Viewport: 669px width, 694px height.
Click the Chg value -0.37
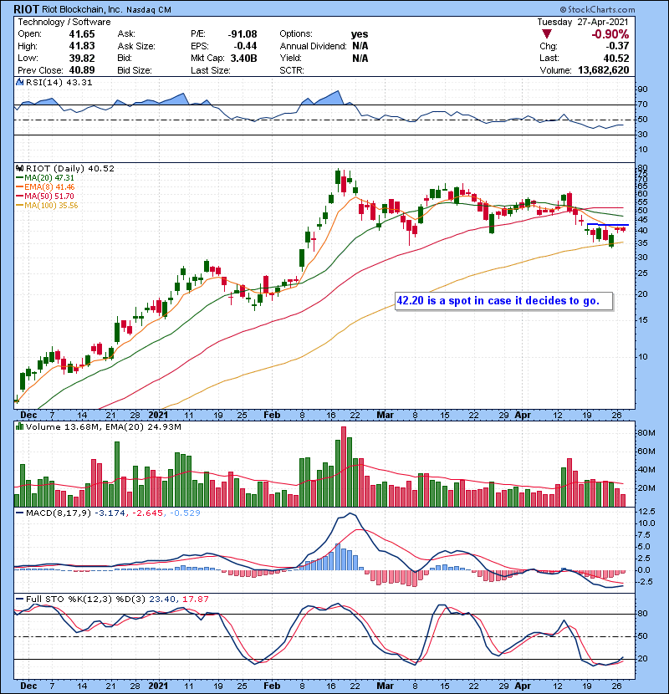(x=618, y=46)
